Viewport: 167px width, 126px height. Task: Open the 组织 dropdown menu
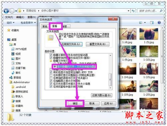pos(11,23)
